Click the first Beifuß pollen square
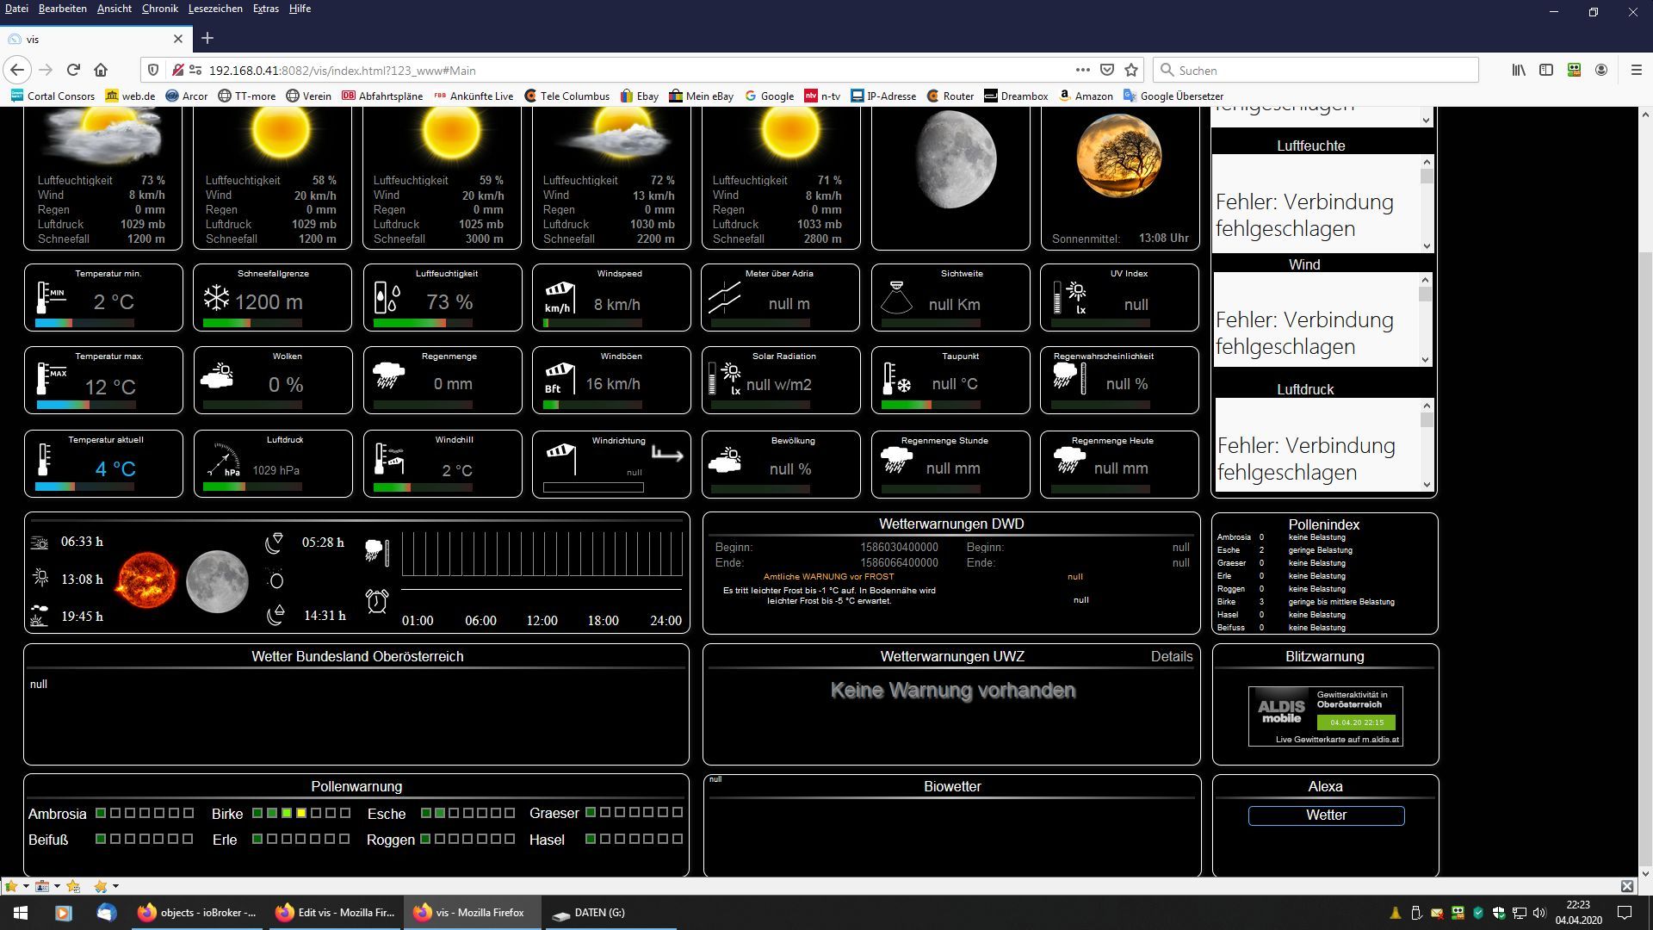Viewport: 1653px width, 930px height. coord(101,839)
